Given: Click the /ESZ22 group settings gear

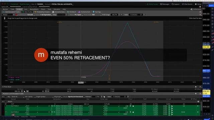Looking at the screenshot, I should point(198,101).
